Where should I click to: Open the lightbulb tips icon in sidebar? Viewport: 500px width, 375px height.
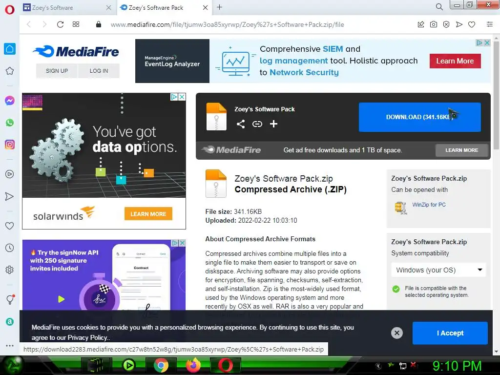(x=10, y=299)
